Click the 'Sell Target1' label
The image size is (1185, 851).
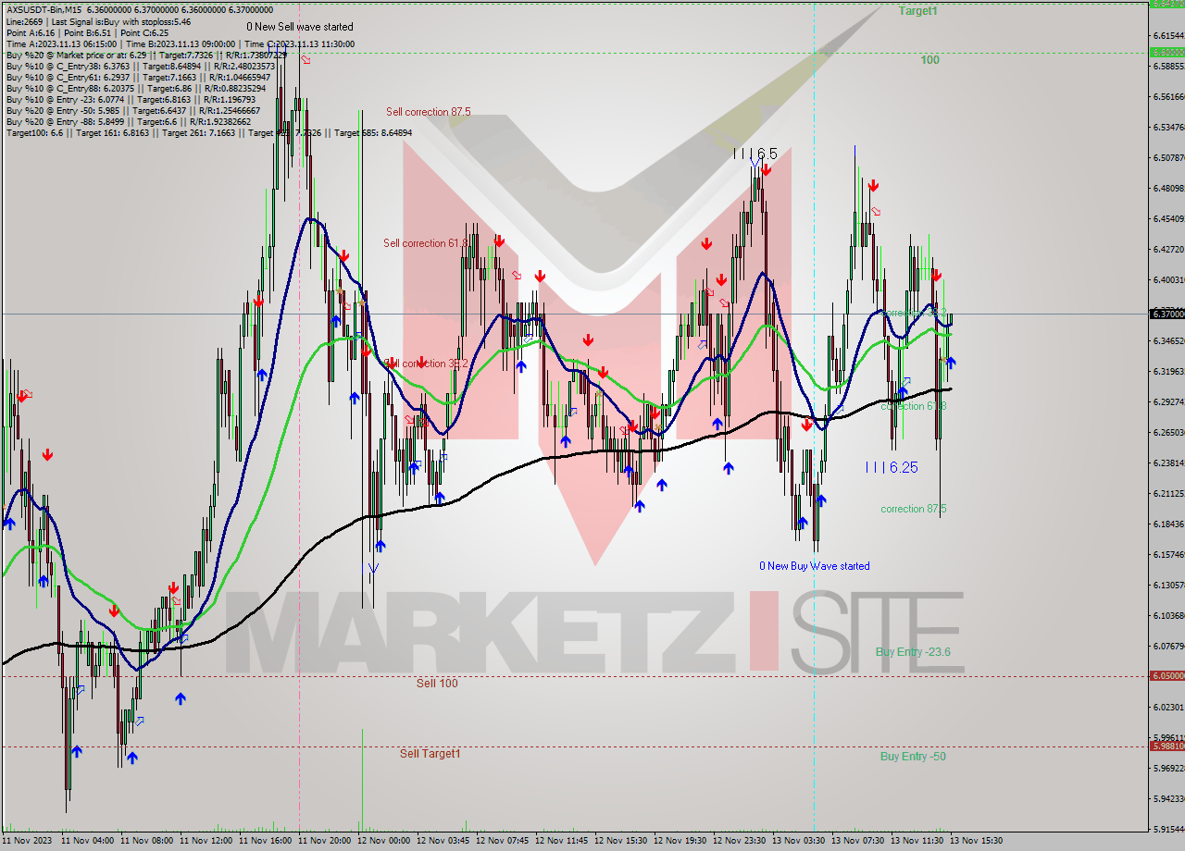430,754
